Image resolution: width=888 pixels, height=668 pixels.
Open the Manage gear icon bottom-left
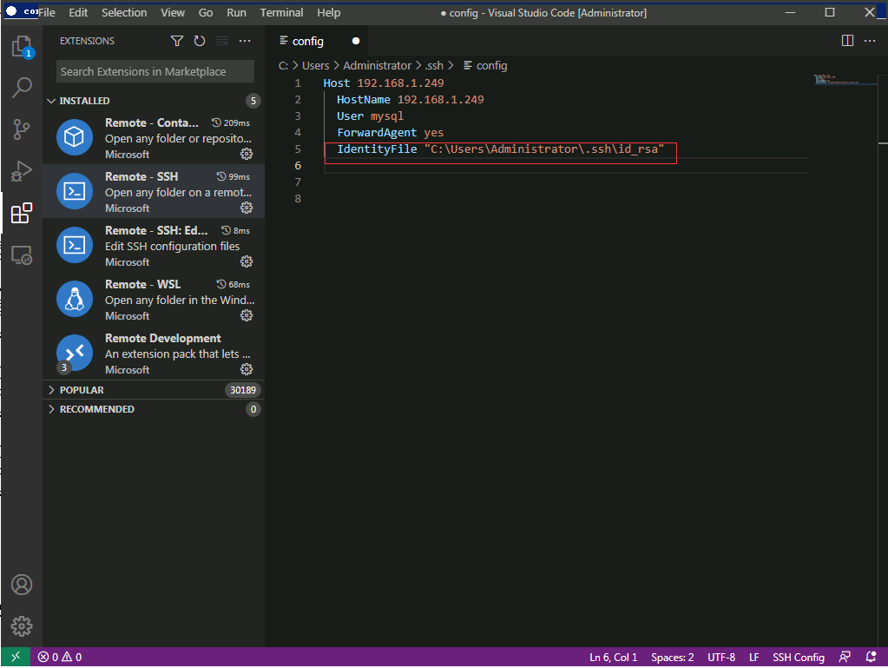(x=22, y=625)
